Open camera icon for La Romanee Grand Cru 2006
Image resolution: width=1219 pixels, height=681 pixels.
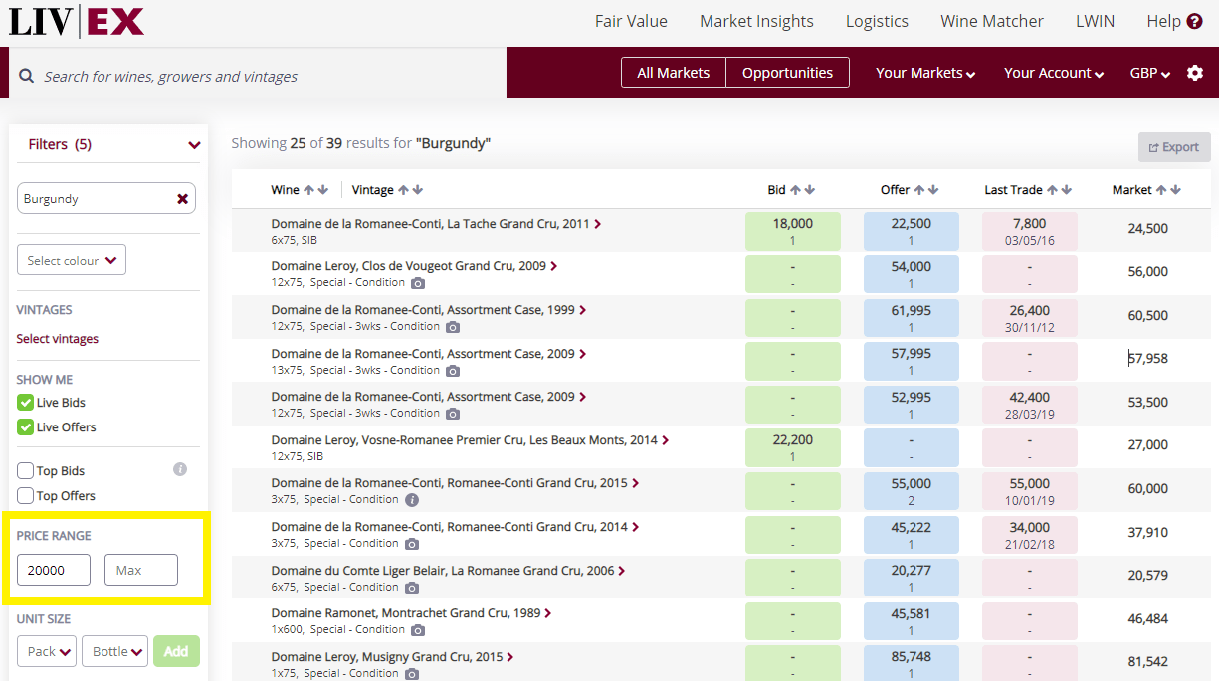coord(412,588)
